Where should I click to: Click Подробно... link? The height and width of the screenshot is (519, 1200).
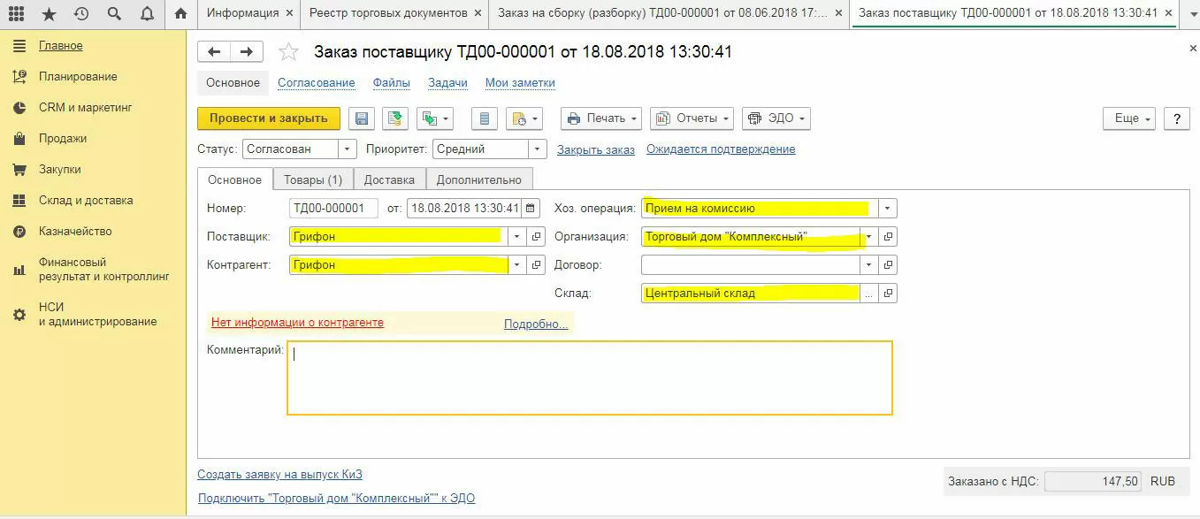click(536, 324)
